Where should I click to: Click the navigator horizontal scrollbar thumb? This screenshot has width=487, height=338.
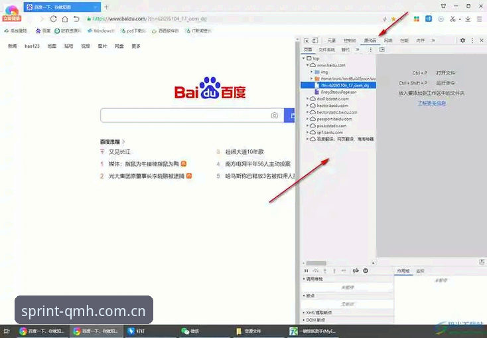[316, 263]
